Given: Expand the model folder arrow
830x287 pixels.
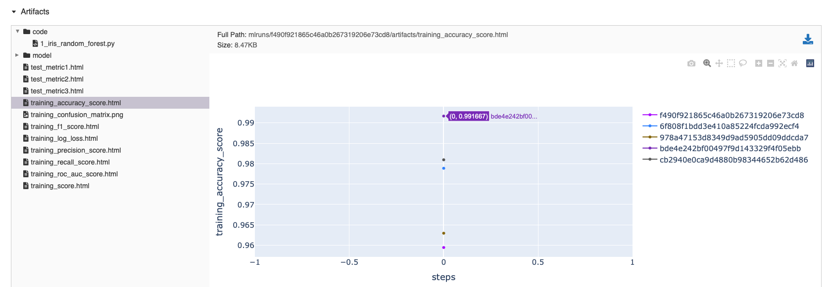Looking at the screenshot, I should point(17,55).
